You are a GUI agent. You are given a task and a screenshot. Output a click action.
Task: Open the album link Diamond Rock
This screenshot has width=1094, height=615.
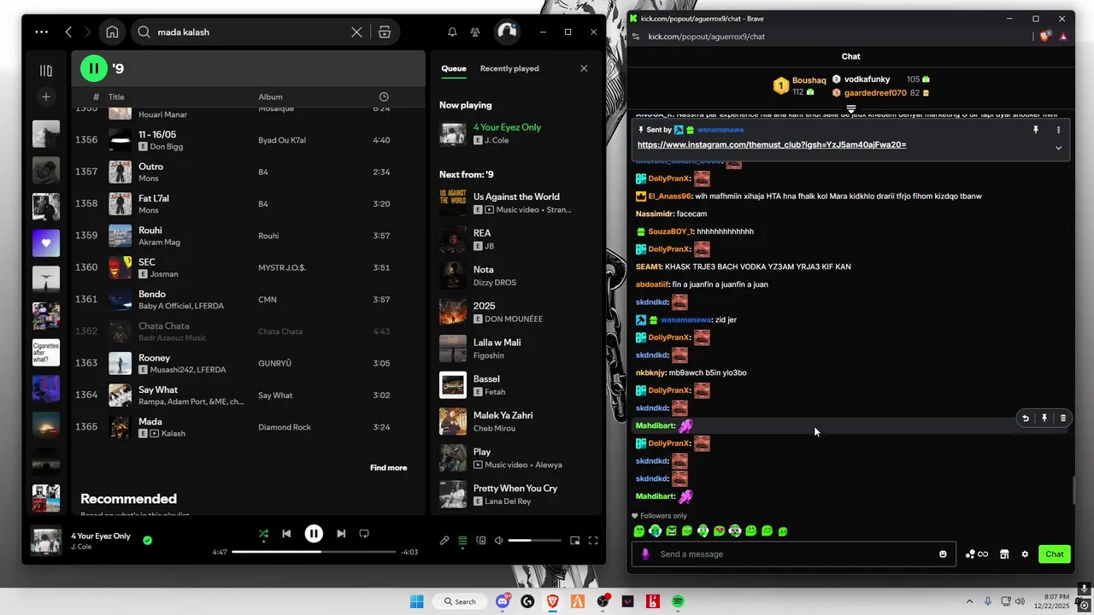tap(285, 427)
